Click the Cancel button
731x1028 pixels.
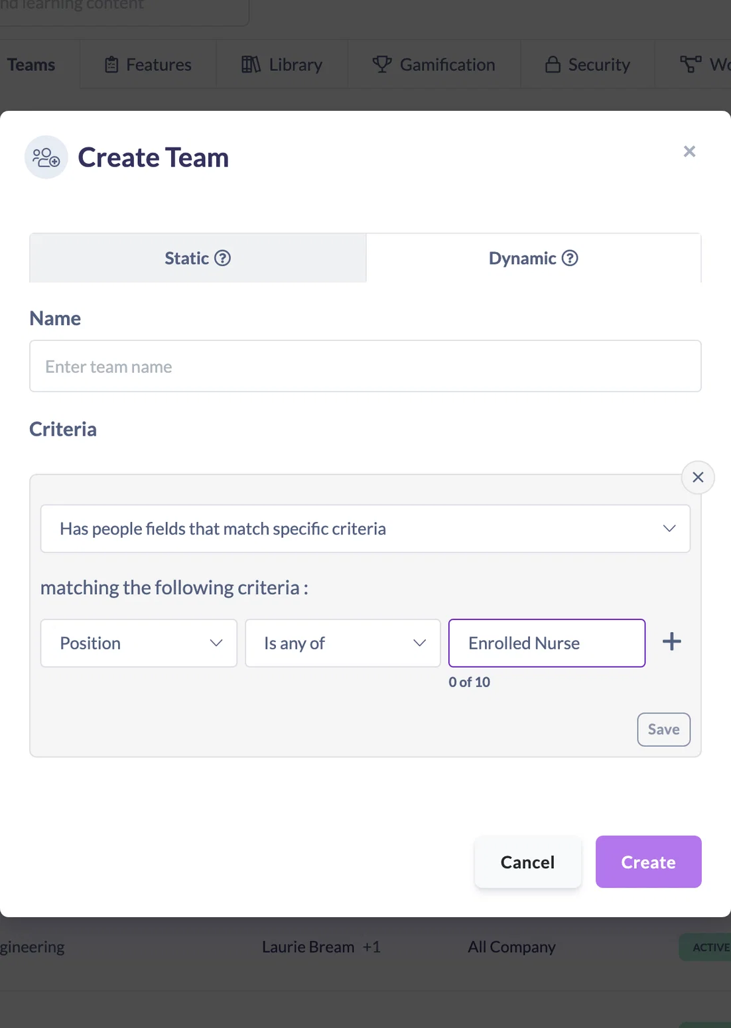(x=528, y=862)
